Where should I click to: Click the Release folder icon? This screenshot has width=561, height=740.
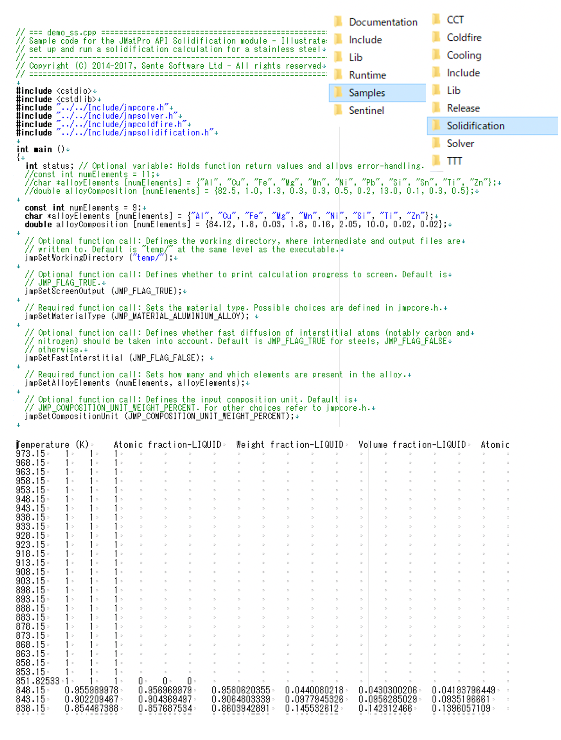pos(436,108)
